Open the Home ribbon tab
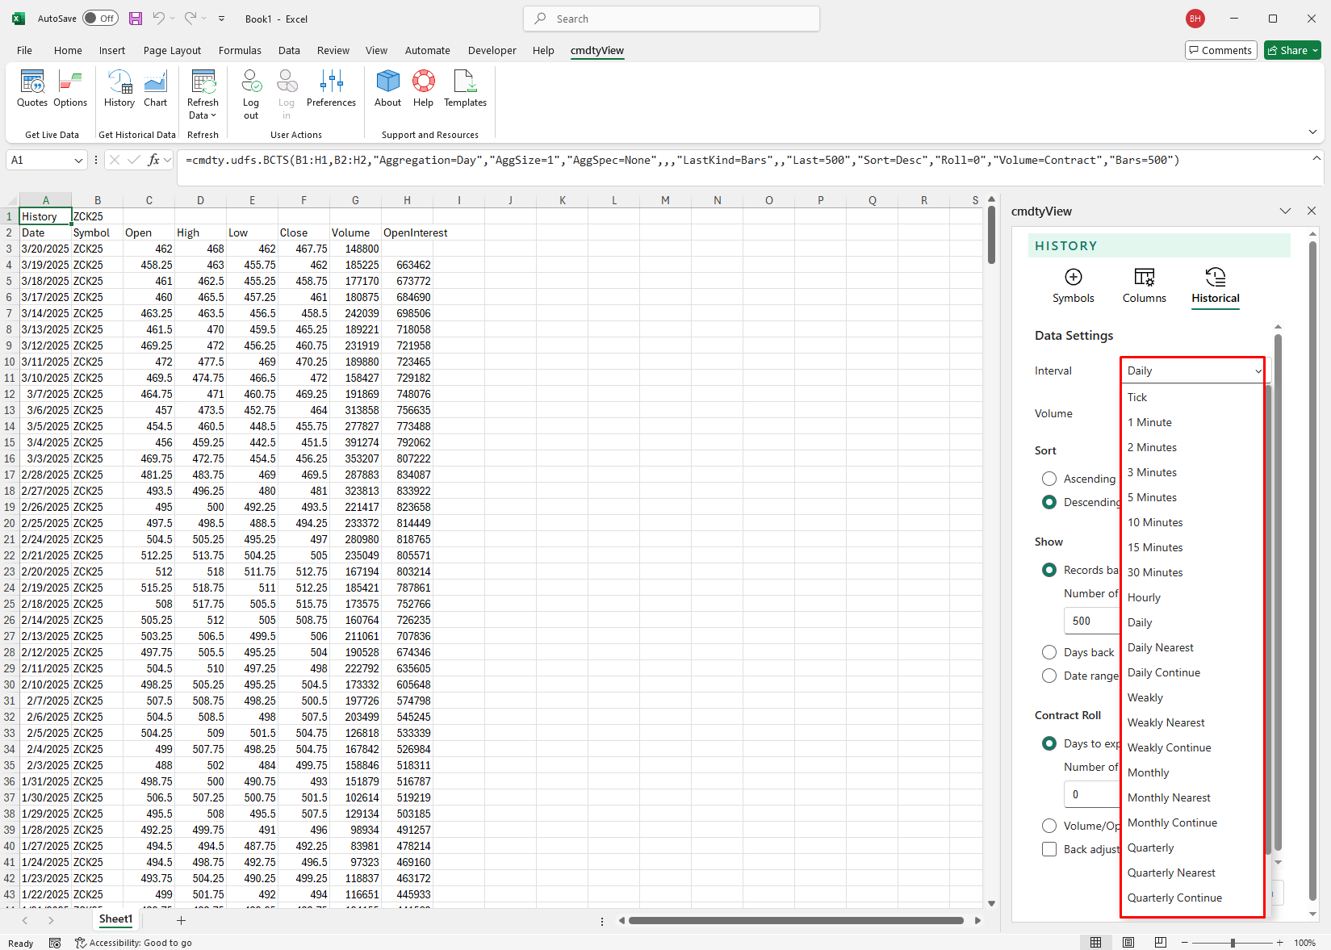Image resolution: width=1331 pixels, height=950 pixels. click(x=68, y=50)
